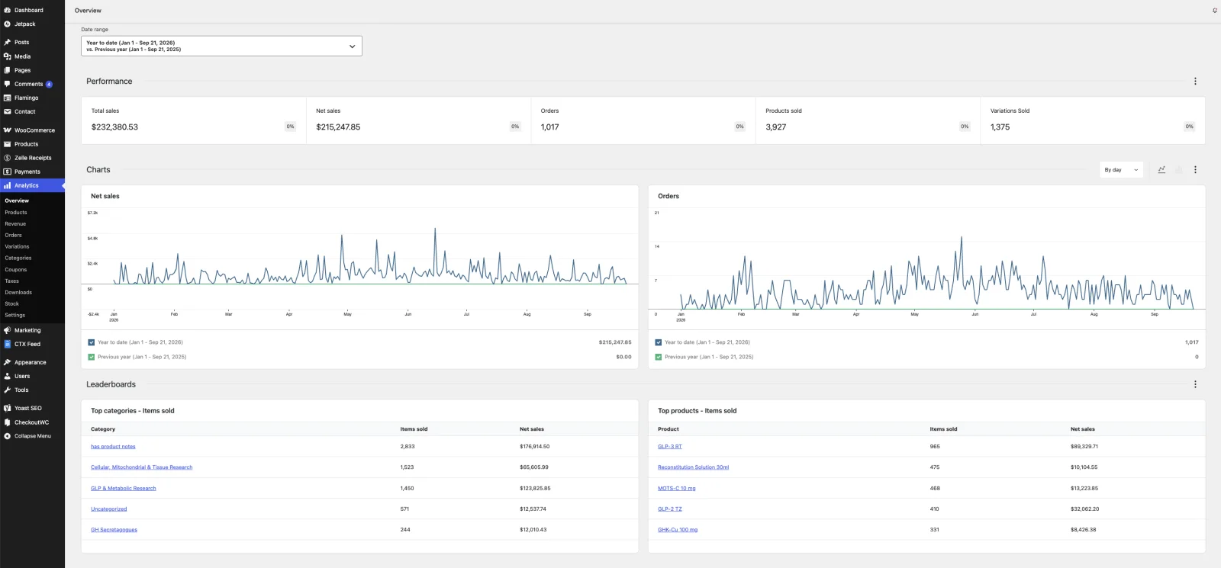
Task: Open Coupons analytics report
Action: (16, 269)
